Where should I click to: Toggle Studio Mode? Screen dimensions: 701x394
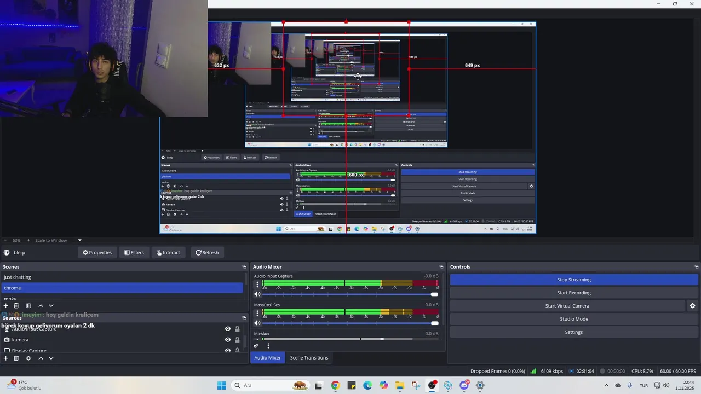click(574, 319)
